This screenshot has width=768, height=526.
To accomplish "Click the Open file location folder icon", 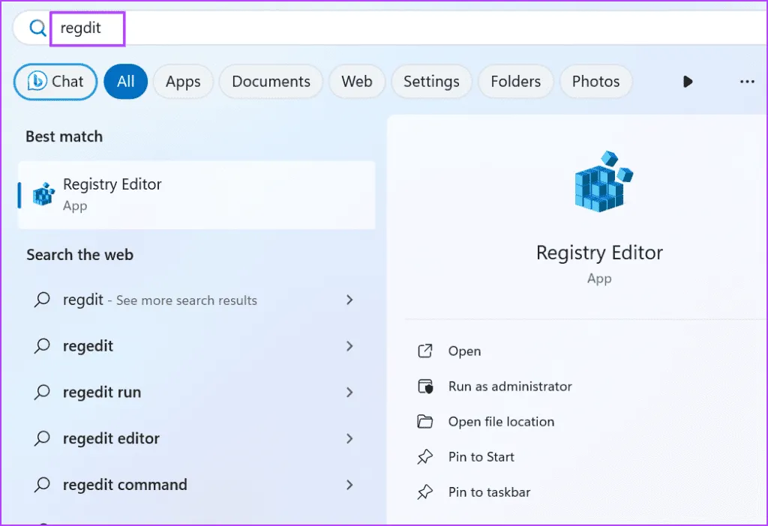I will point(425,422).
